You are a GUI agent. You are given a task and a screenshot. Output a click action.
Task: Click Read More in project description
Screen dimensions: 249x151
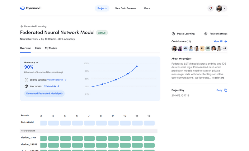point(218,78)
